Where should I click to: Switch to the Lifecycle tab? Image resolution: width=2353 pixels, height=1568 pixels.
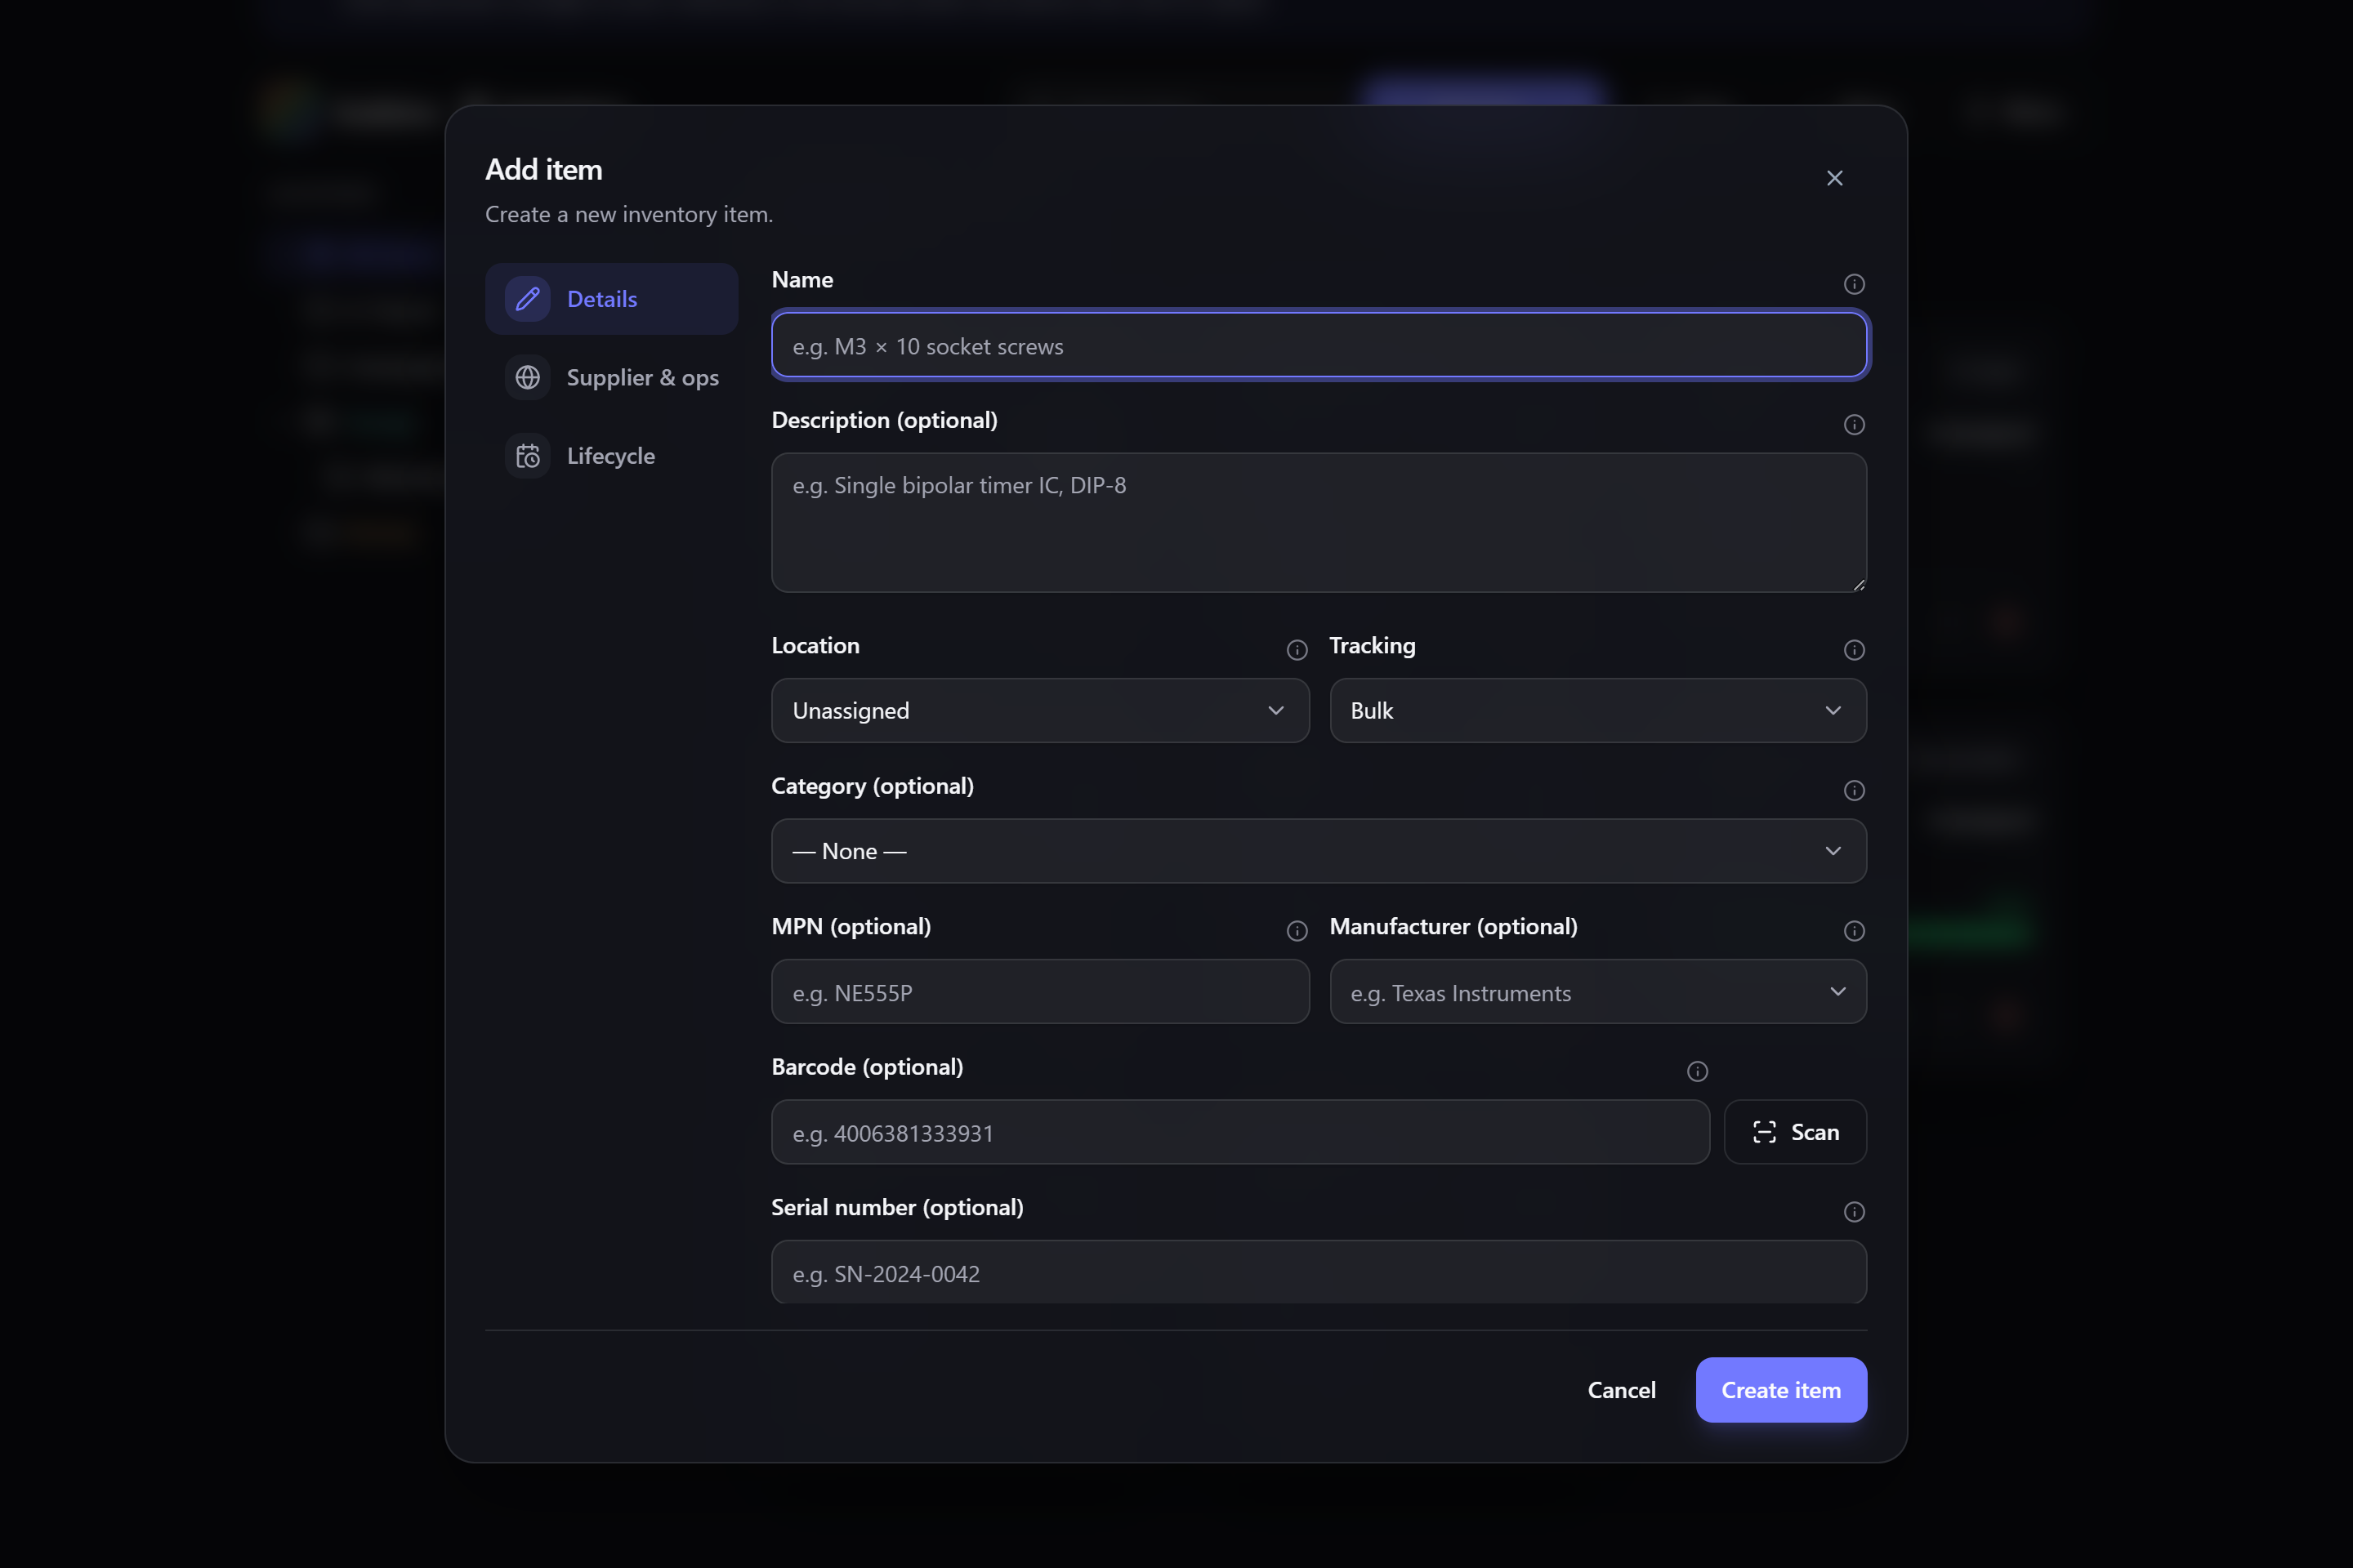611,456
